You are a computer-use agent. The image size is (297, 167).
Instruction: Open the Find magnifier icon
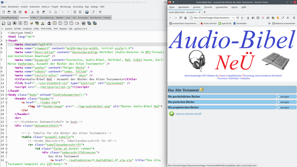click(50, 12)
